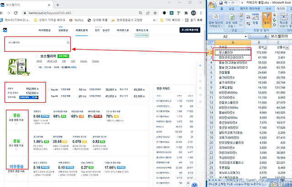Viewport: 292px width, 187px height.
Task: Open 아이템발굴 menu
Action: [45, 30]
